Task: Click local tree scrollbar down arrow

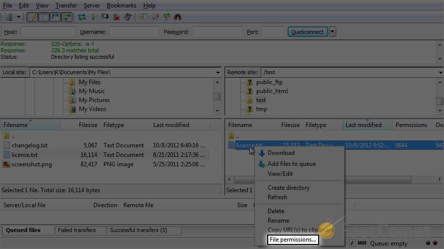Action: 217,111
